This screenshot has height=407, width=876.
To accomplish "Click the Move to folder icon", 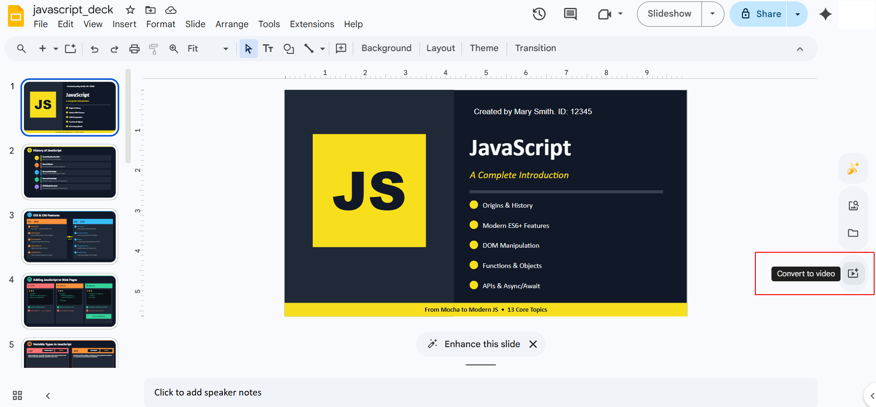I will (150, 10).
